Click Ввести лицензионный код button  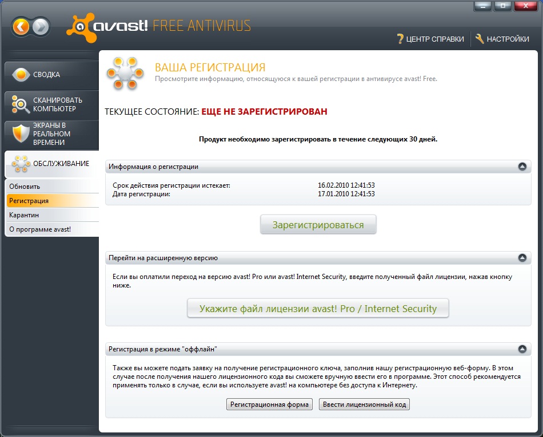[364, 404]
